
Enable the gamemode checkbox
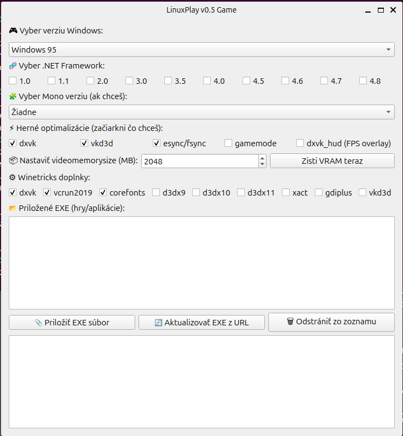pyautogui.click(x=228, y=143)
